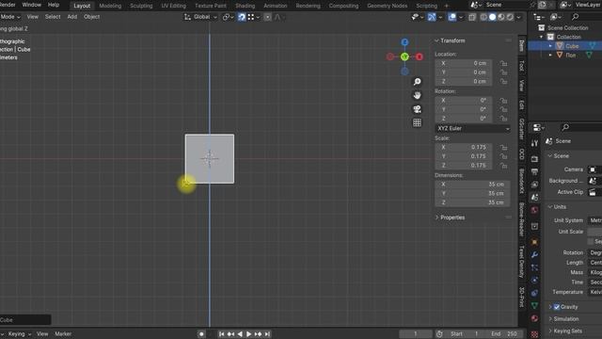Open the green Object Data tab icon
Screen dimensions: 602x339
534,305
